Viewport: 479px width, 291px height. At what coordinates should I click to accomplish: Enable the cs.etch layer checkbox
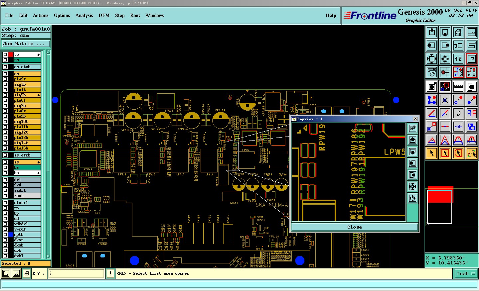(x=5, y=67)
